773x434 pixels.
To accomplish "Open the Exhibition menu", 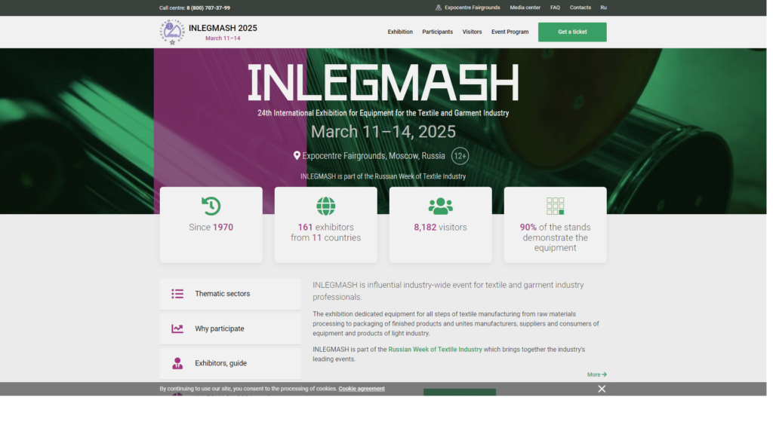I will click(x=400, y=32).
